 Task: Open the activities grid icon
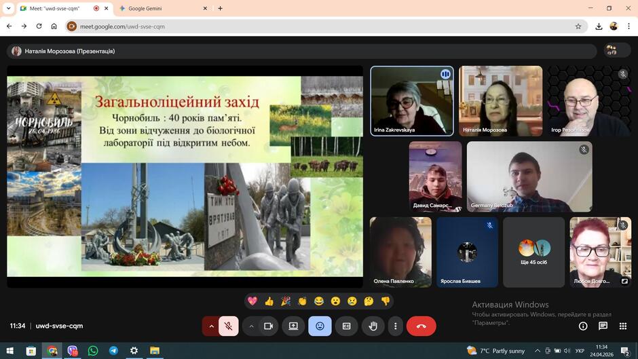pos(623,326)
